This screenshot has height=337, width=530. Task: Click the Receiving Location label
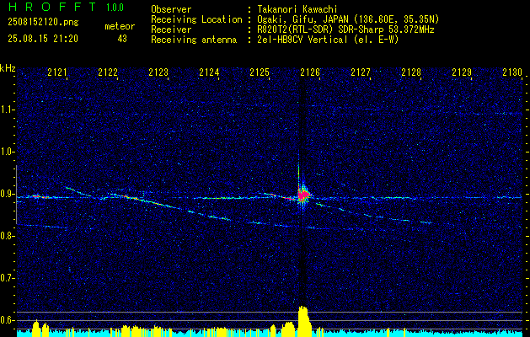[196, 19]
